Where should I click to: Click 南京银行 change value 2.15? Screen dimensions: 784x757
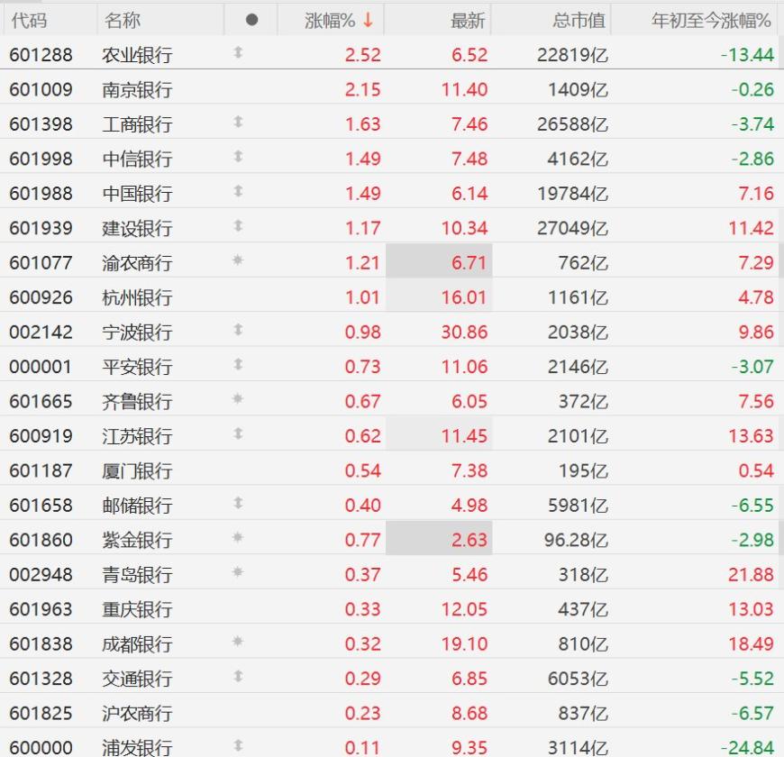click(x=362, y=89)
